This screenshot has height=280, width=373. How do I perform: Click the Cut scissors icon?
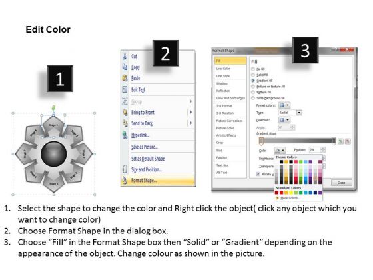click(x=125, y=57)
